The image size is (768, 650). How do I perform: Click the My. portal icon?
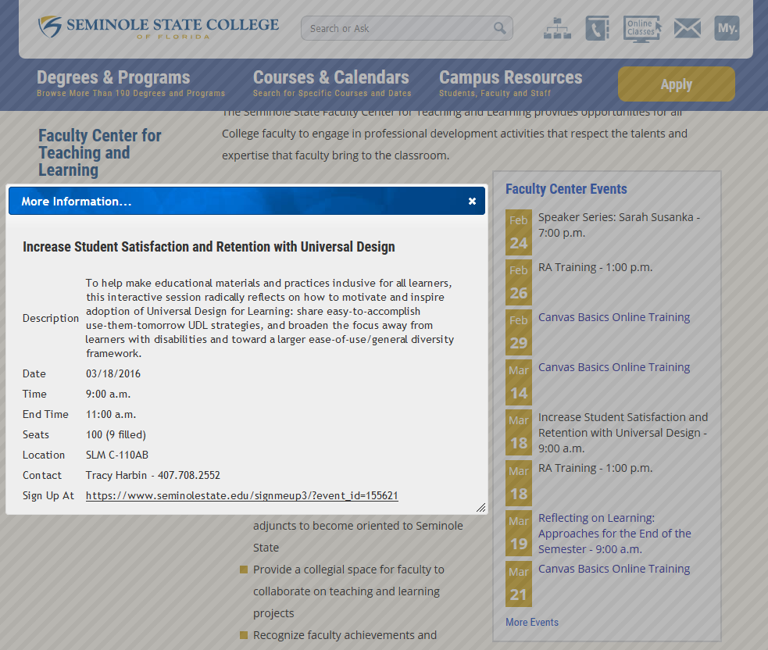[727, 29]
